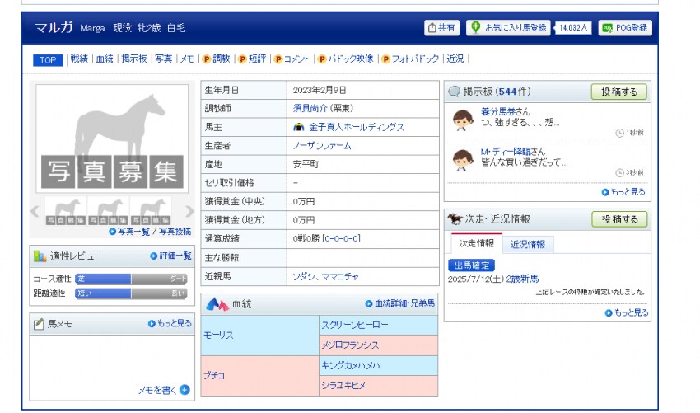Open the 写真投稿 link
Image resolution: width=700 pixels, height=413 pixels.
click(175, 232)
